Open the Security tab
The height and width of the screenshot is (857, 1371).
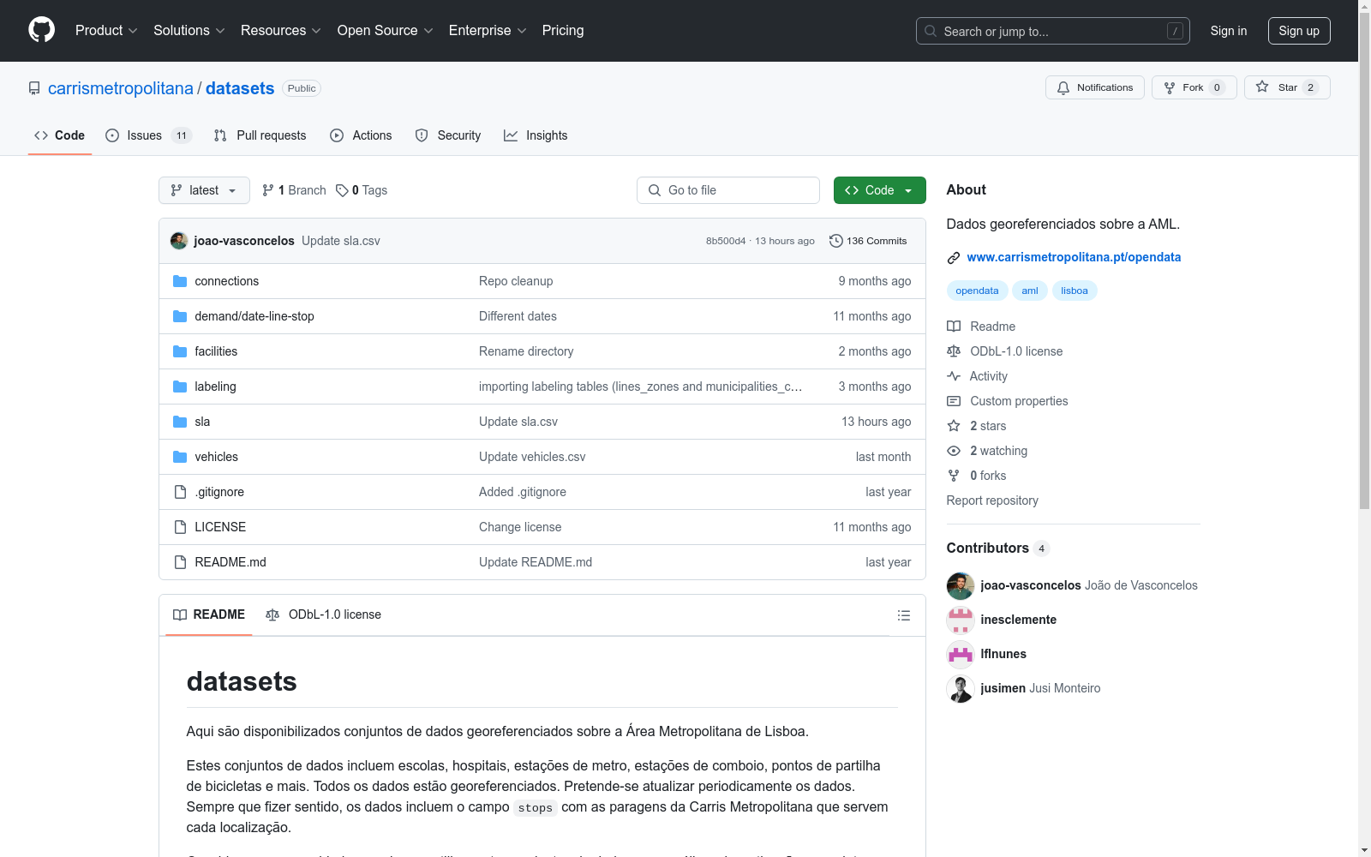coord(448,135)
